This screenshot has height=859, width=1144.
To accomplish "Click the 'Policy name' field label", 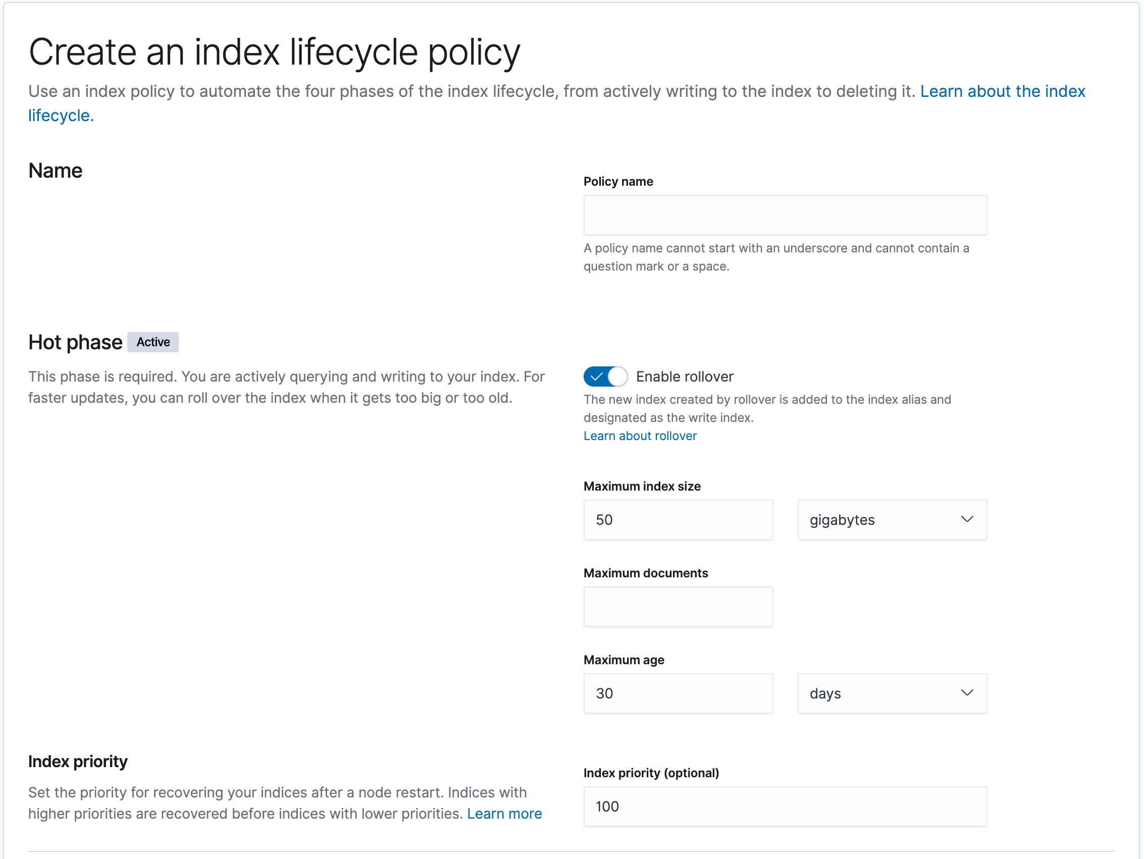I will point(618,182).
